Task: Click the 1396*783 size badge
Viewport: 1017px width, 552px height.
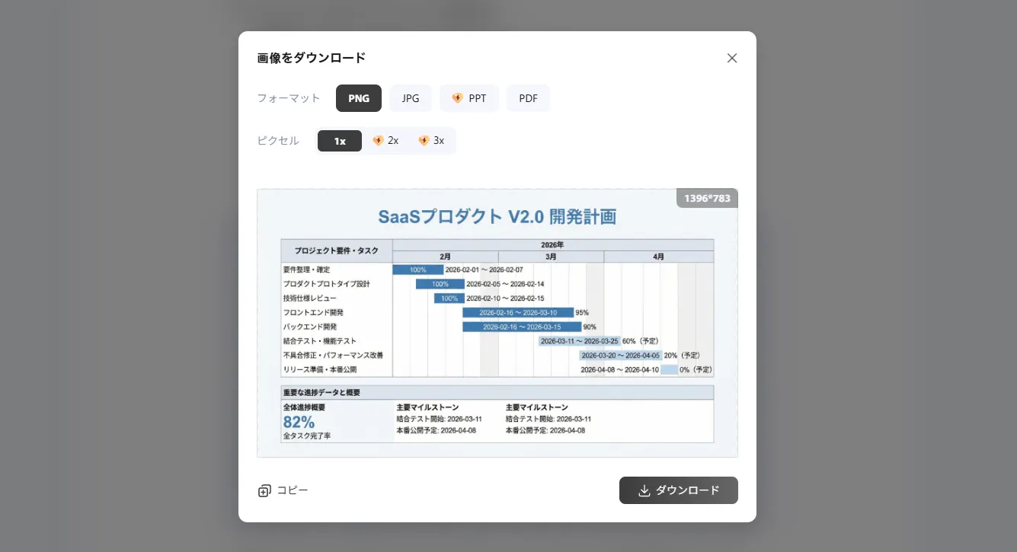Action: (707, 199)
